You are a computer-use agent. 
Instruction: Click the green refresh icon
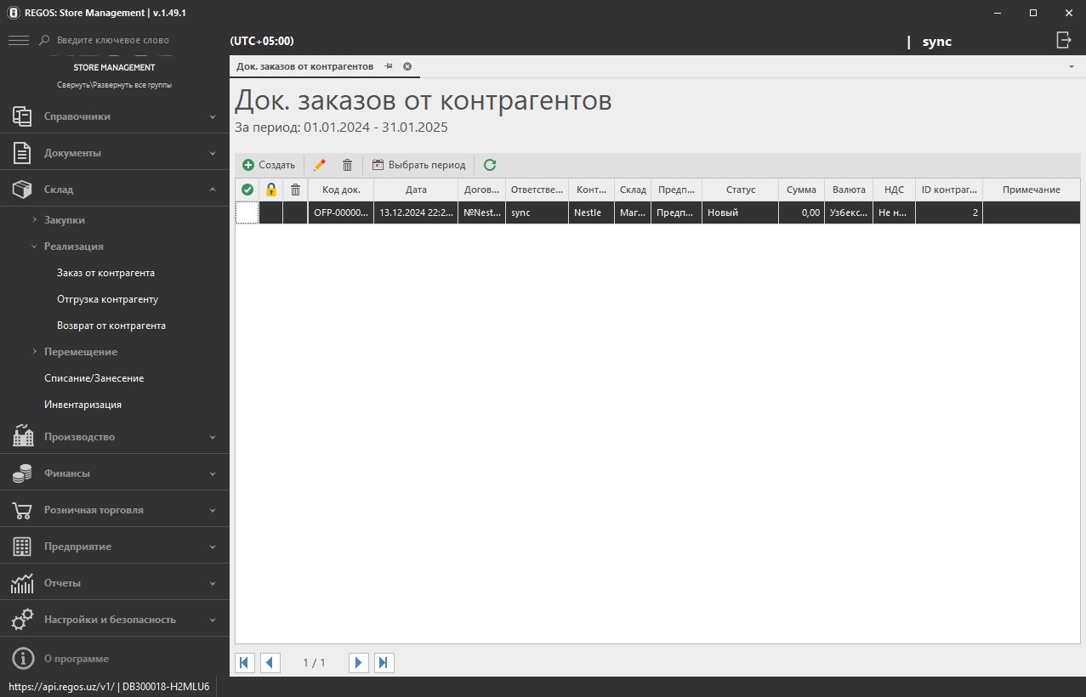[490, 165]
